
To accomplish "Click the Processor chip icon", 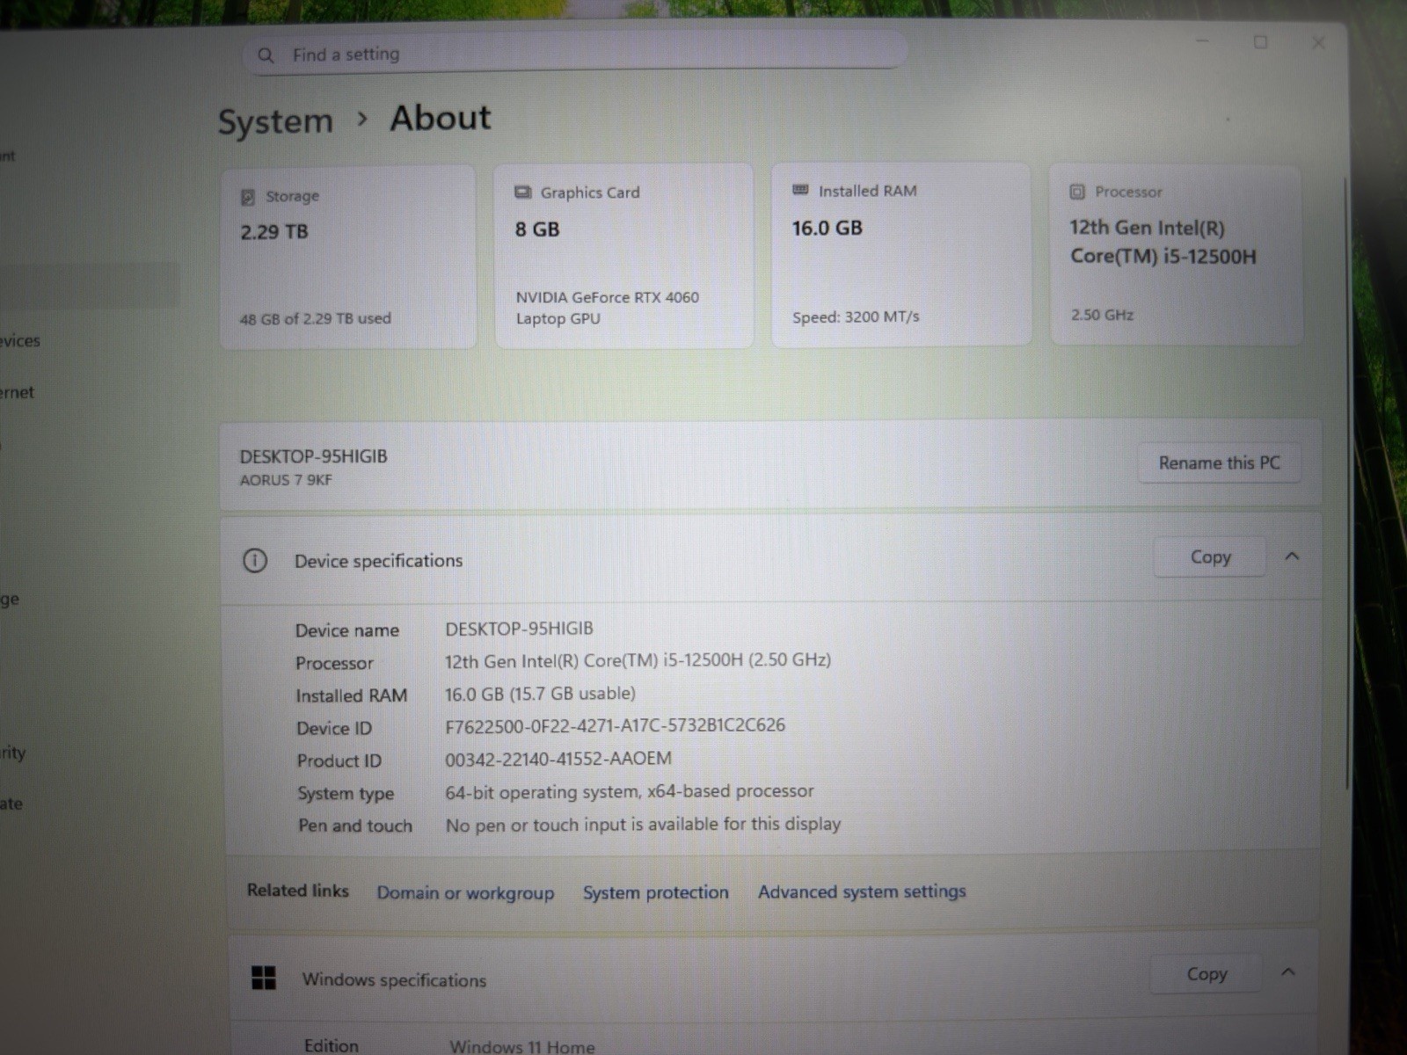I will click(1077, 192).
